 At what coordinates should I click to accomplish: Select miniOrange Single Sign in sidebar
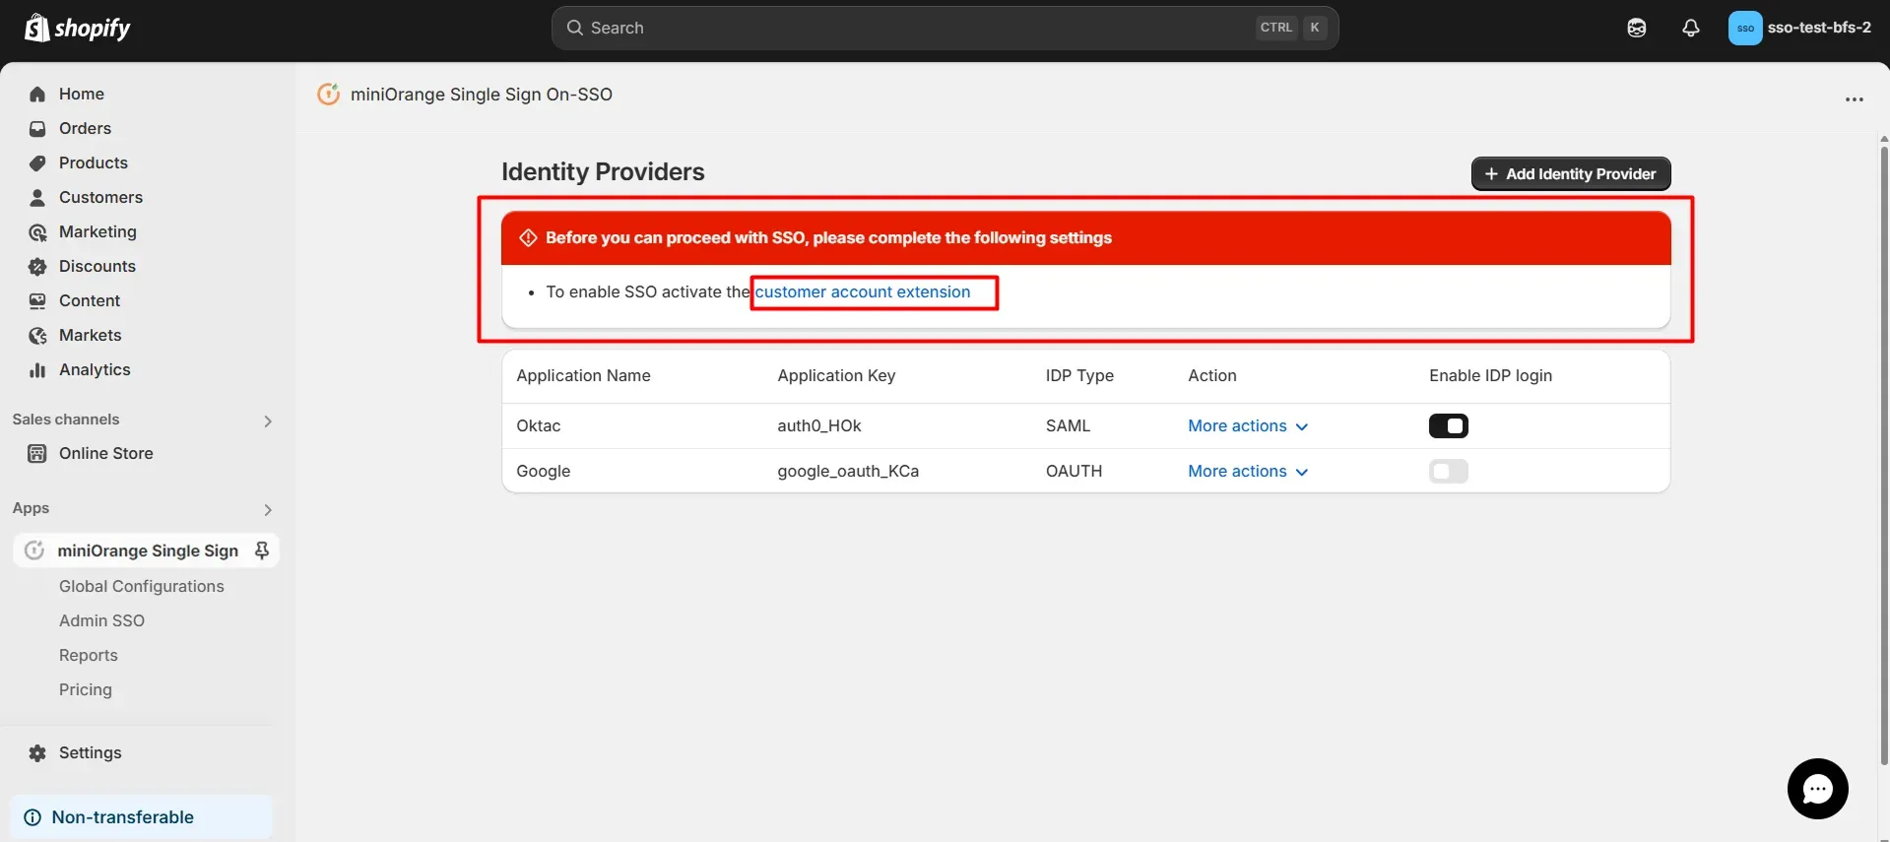tap(146, 551)
